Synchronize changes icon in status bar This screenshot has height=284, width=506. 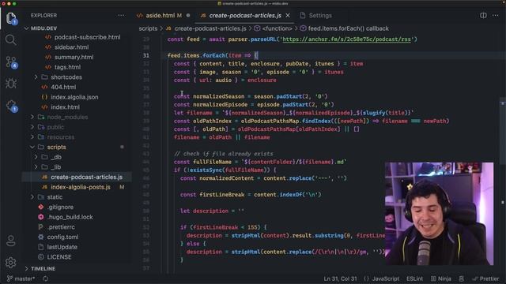[46, 278]
